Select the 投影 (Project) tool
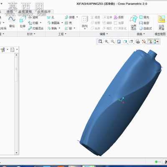Screen dimensions: 167x167 pyautogui.click(x=119, y=17)
